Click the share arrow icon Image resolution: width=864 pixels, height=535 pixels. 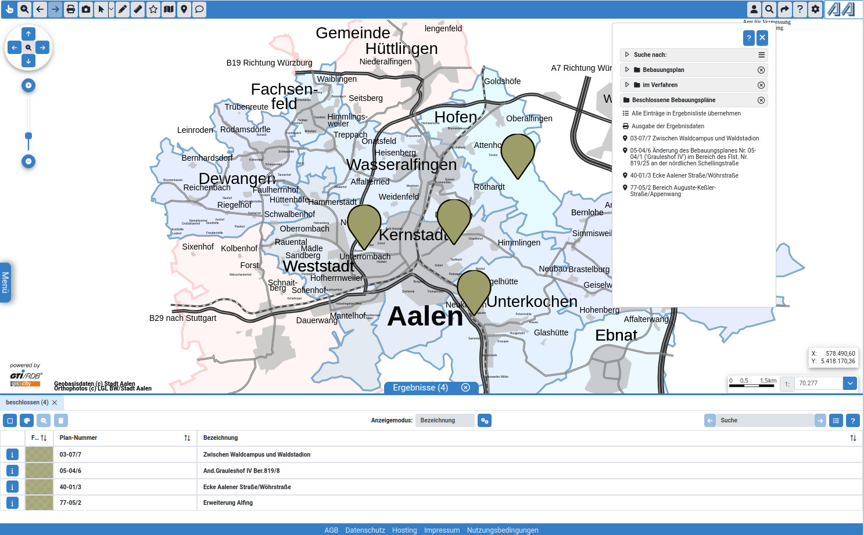coord(784,9)
